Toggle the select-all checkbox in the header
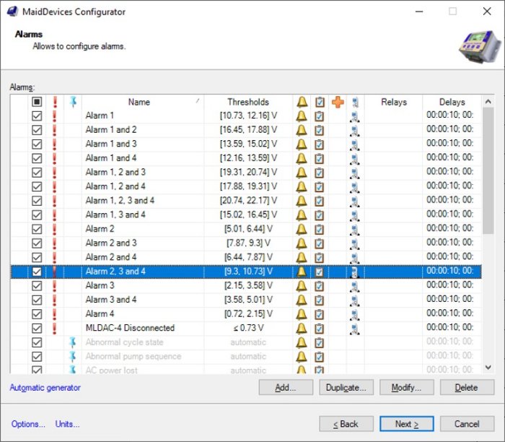The height and width of the screenshot is (442, 505). pyautogui.click(x=37, y=102)
